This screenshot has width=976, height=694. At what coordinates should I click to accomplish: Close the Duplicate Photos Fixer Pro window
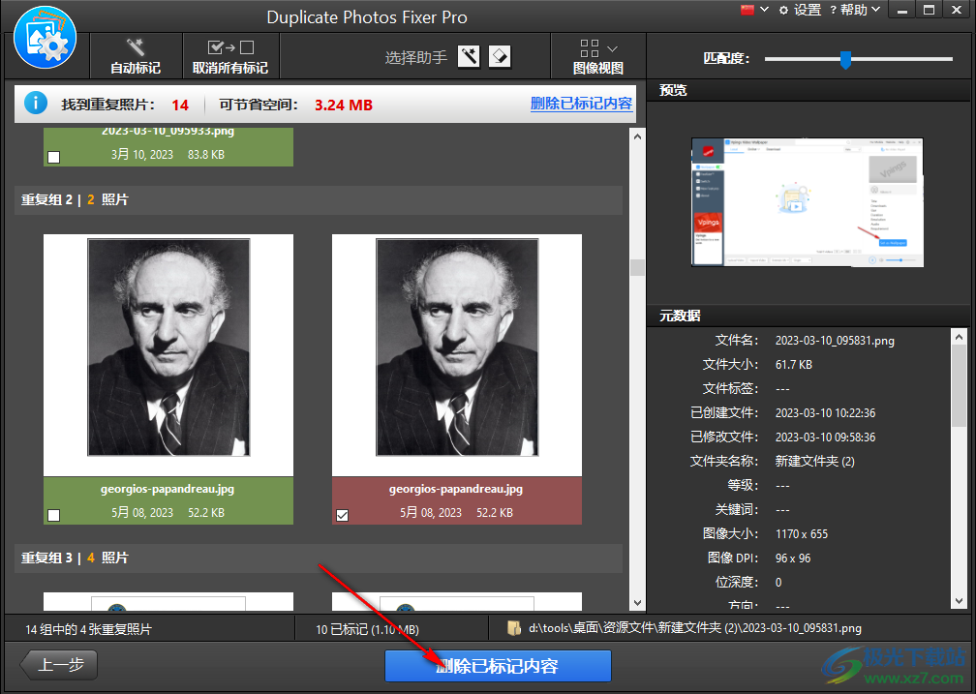pos(957,10)
